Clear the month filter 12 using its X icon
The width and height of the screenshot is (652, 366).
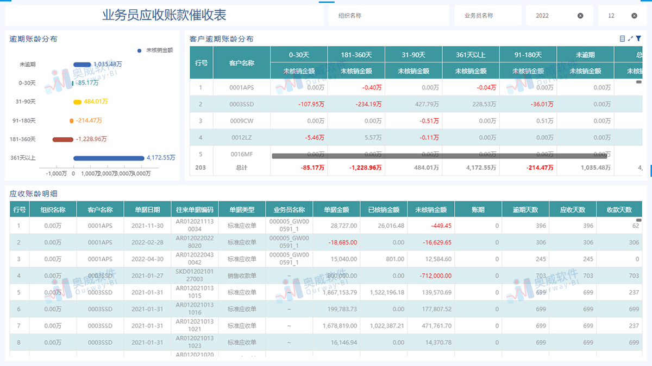click(635, 15)
